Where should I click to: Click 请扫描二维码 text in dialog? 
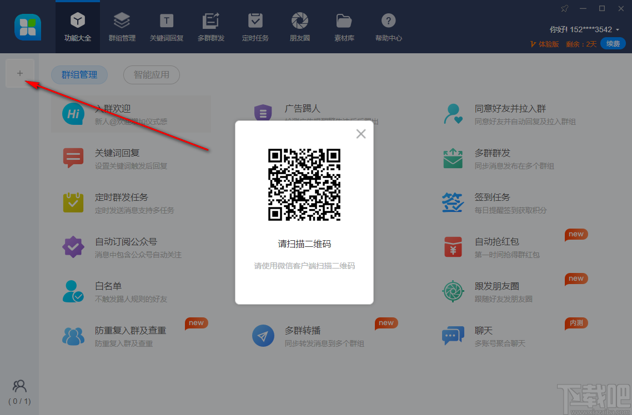[x=304, y=244]
